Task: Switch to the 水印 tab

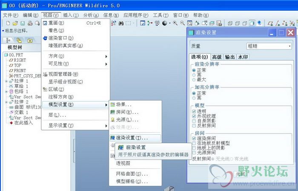Action: 243,57
